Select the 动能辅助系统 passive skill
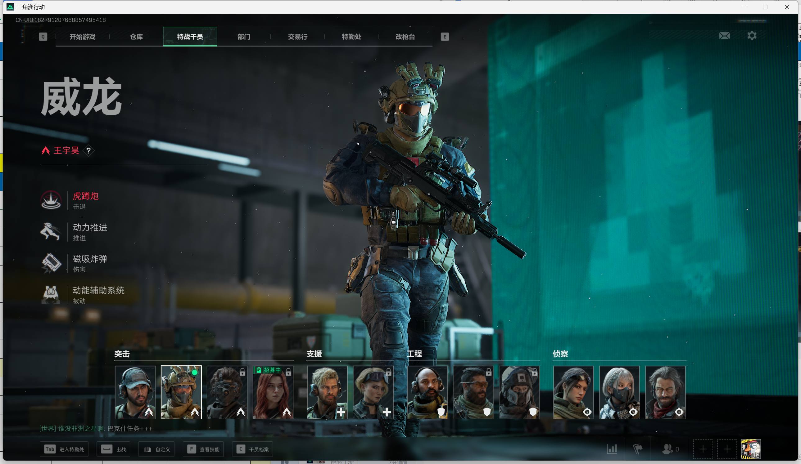The width and height of the screenshot is (801, 464). point(51,295)
